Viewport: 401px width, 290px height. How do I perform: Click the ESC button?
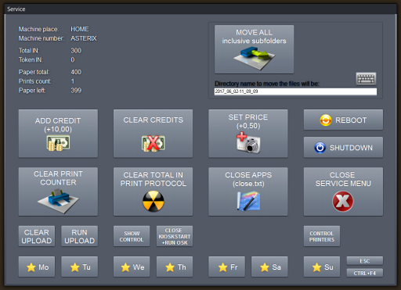pos(365,260)
